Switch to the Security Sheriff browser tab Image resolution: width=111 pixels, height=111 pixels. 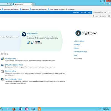point(22,4)
